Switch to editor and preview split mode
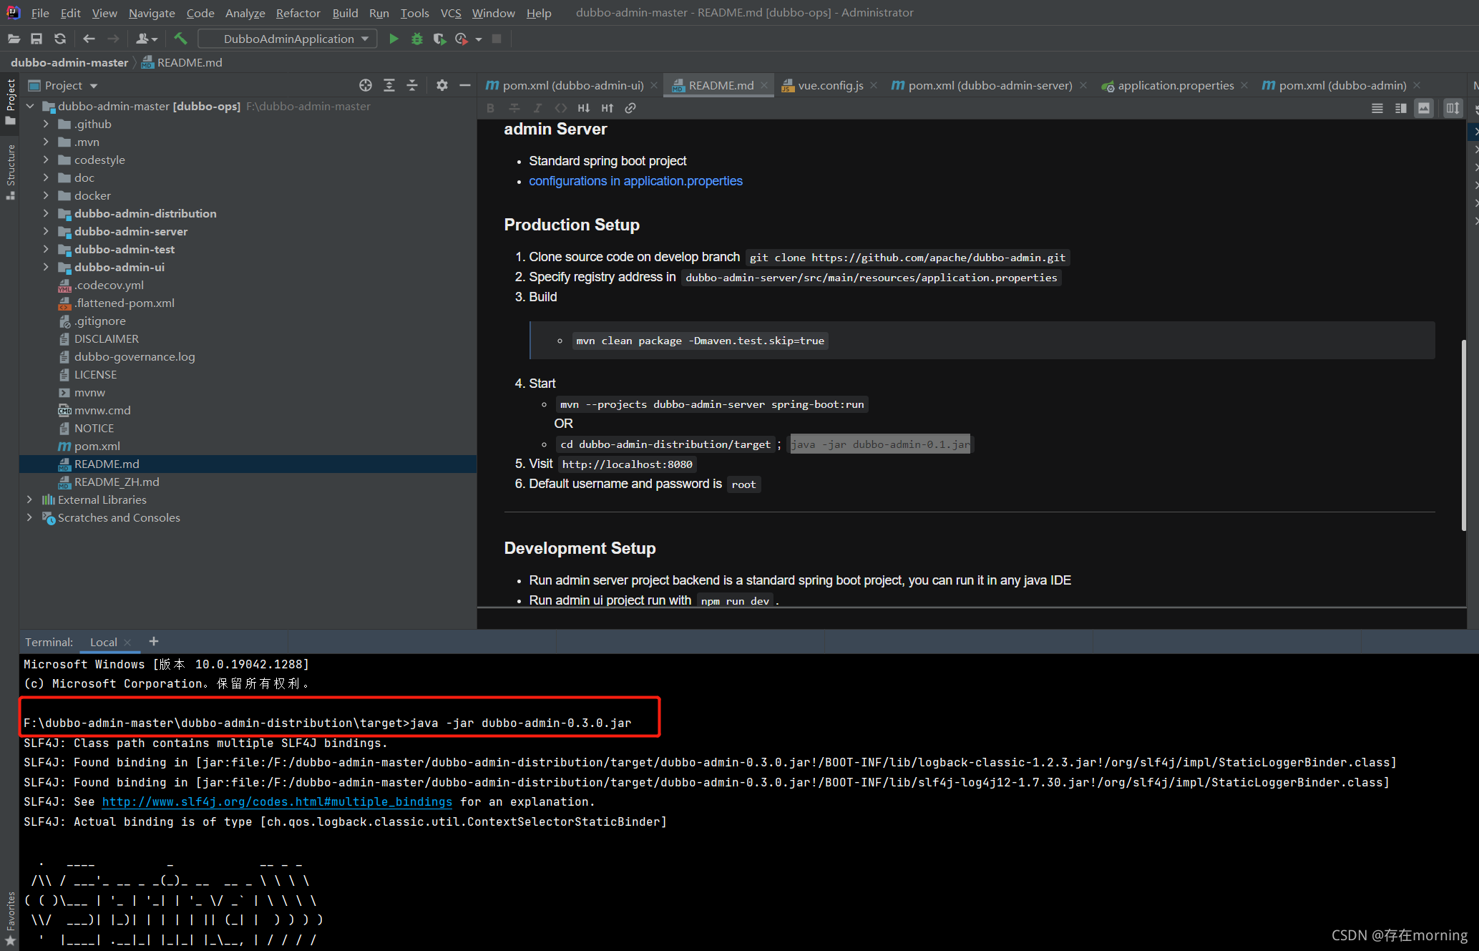This screenshot has height=951, width=1479. 1400,108
